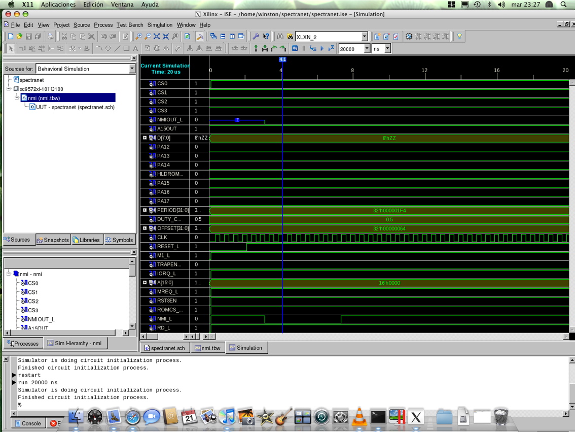Switch to the Libraries tab
Viewport: 575px width, 432px height.
86,240
